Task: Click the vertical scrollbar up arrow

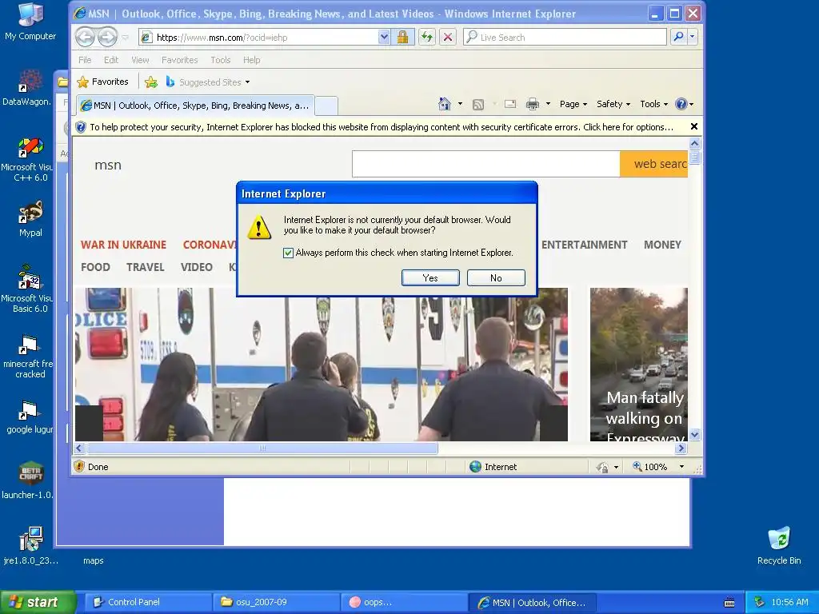Action: click(694, 144)
